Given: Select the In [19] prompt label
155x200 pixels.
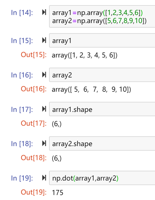Looking at the screenshot, I should point(22,178).
